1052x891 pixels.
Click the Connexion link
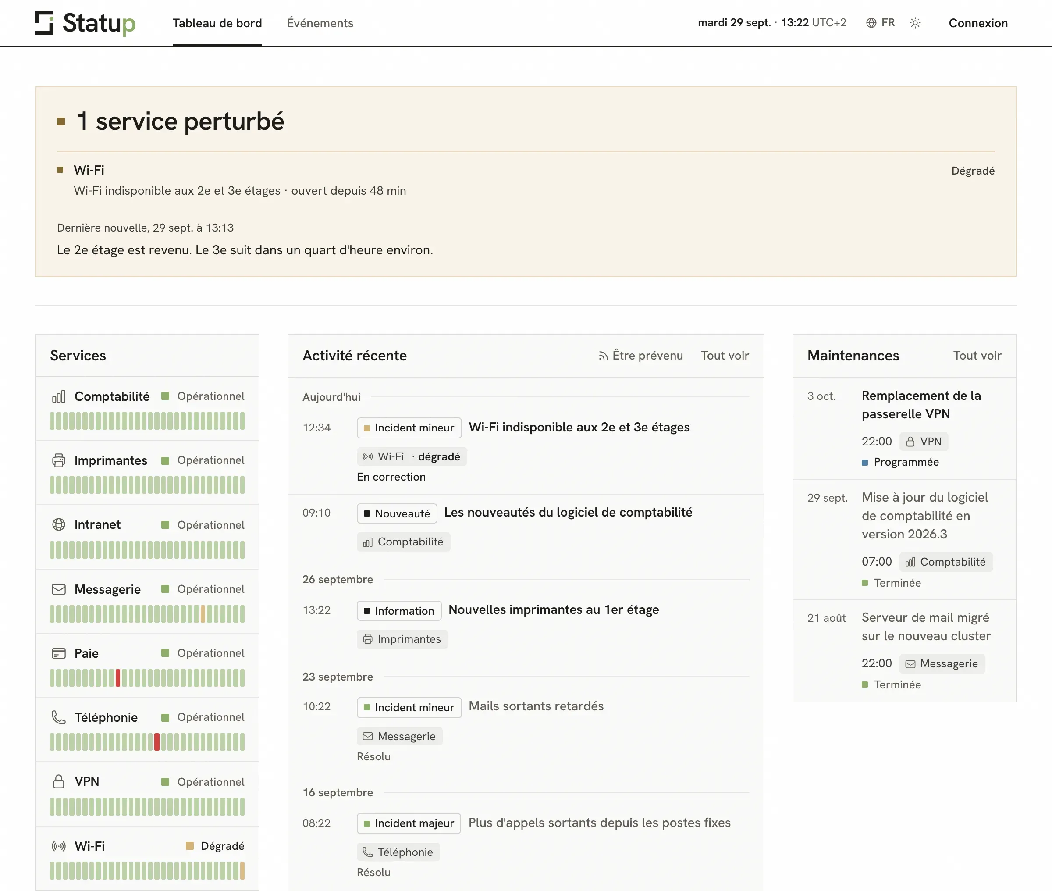[978, 23]
